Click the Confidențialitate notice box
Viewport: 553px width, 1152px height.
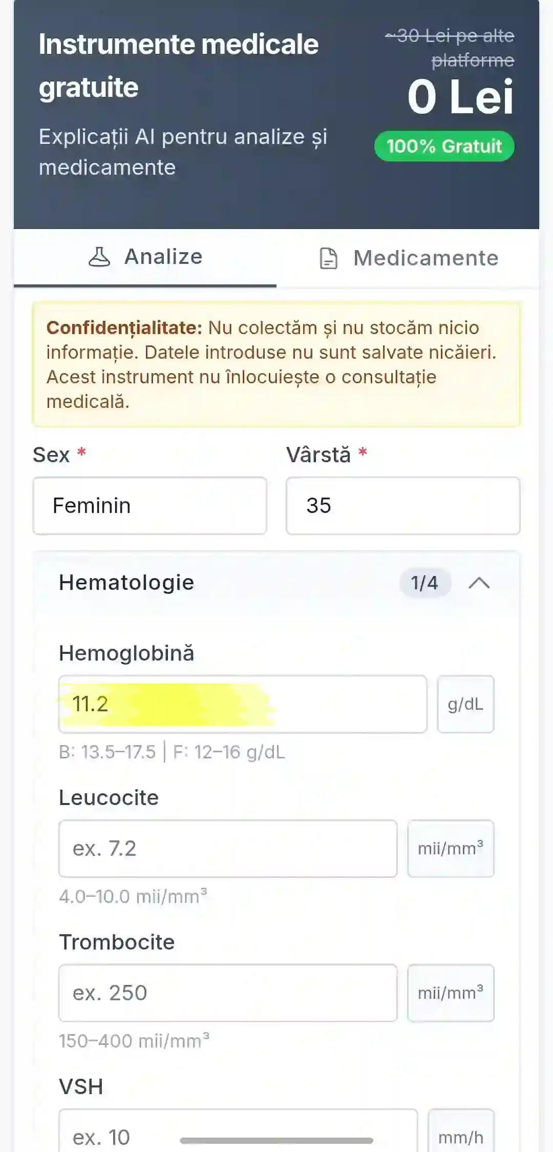(276, 365)
